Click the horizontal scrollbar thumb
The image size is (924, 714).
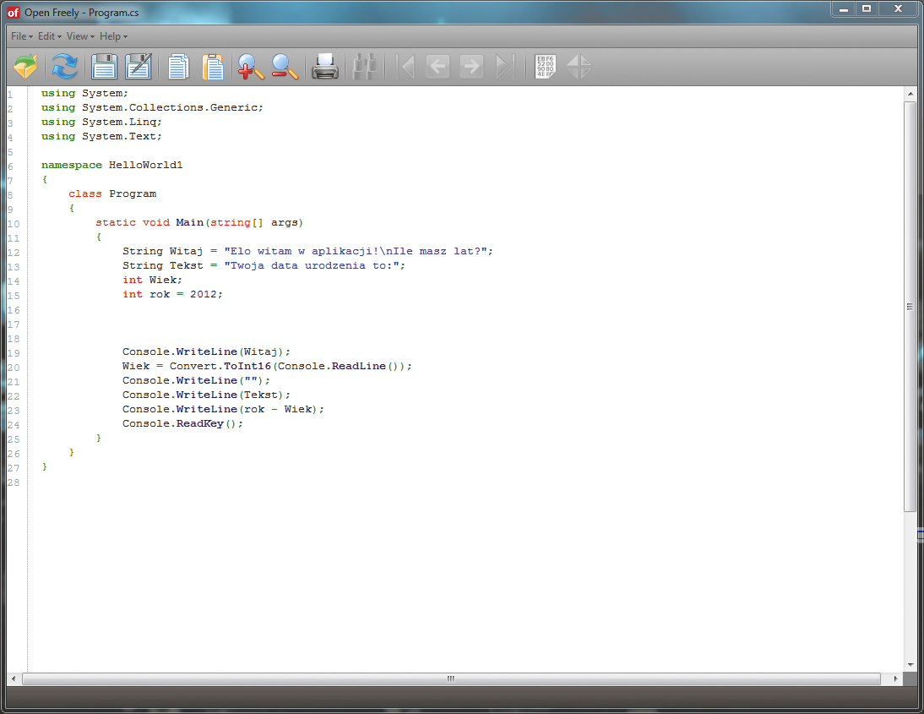451,679
